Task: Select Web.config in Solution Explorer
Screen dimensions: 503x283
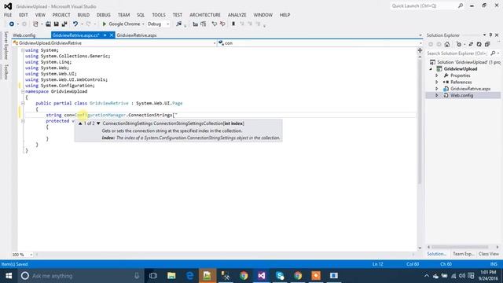Action: tap(461, 95)
